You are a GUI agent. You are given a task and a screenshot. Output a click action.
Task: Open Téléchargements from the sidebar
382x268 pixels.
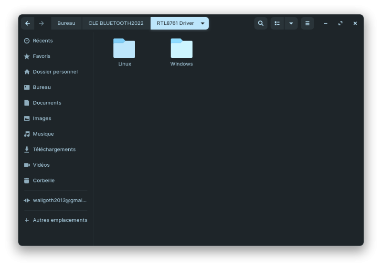pyautogui.click(x=54, y=150)
